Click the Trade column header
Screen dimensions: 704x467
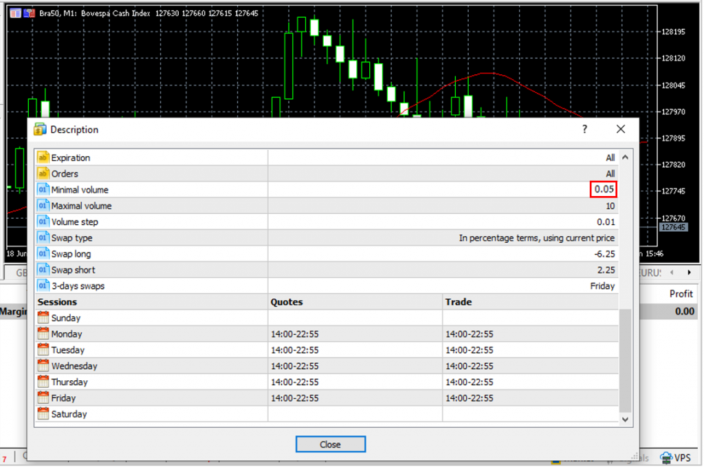(459, 302)
